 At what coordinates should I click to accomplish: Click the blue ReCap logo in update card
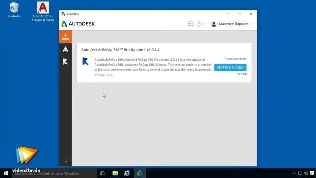85,61
